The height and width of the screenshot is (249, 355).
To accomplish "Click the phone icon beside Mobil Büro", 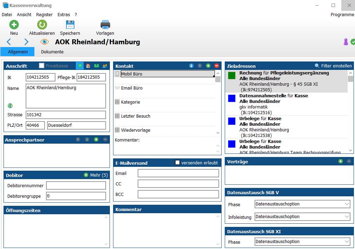I will [117, 74].
